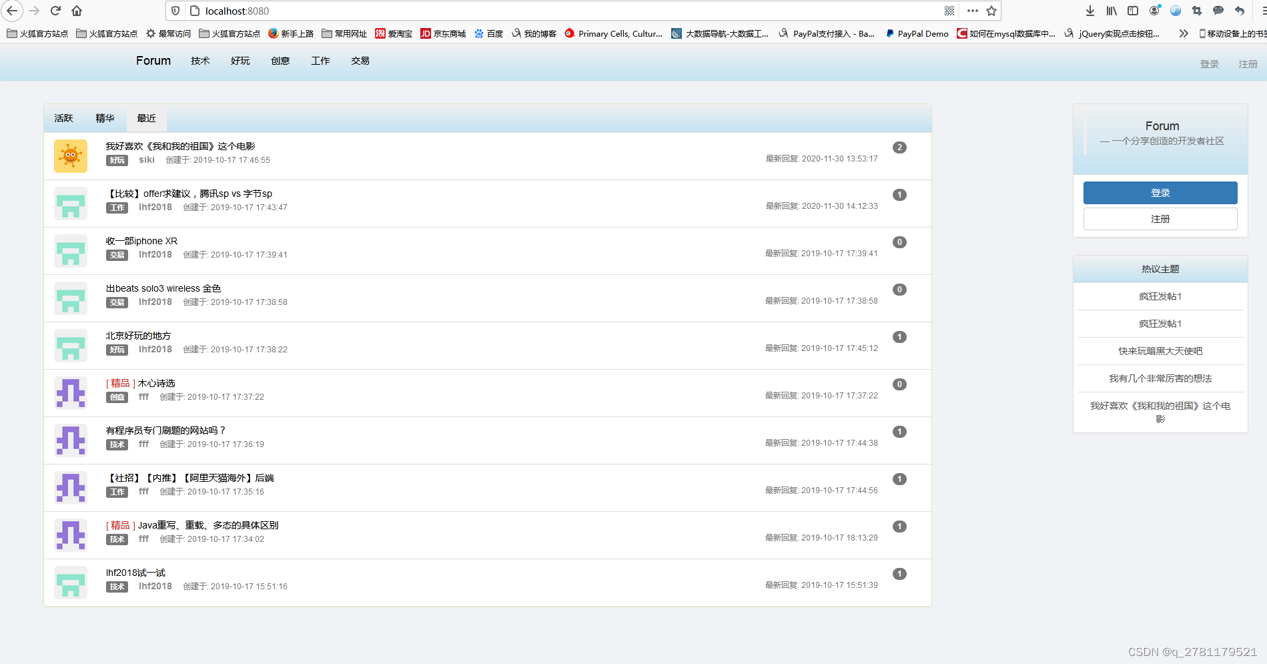This screenshot has height=664, width=1267.
Task: Click avatar beside 木心诗选 post
Action: pyautogui.click(x=71, y=393)
